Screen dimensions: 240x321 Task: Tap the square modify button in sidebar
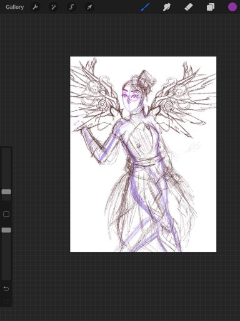(x=6, y=214)
